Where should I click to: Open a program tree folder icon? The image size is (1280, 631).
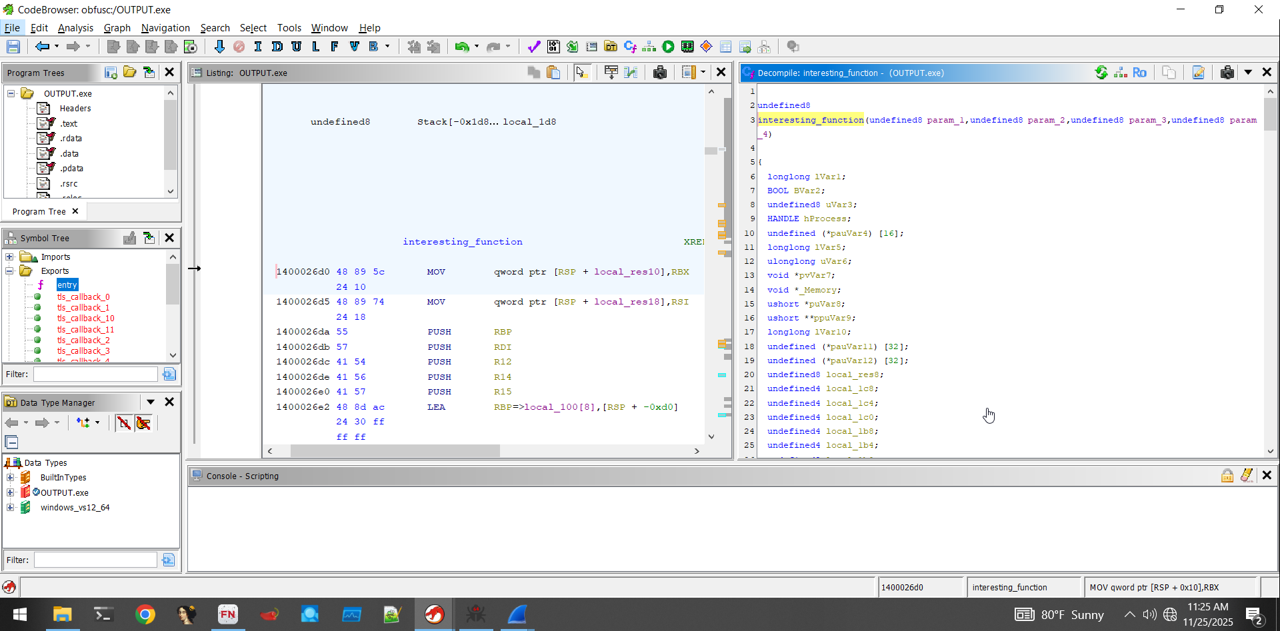point(130,73)
